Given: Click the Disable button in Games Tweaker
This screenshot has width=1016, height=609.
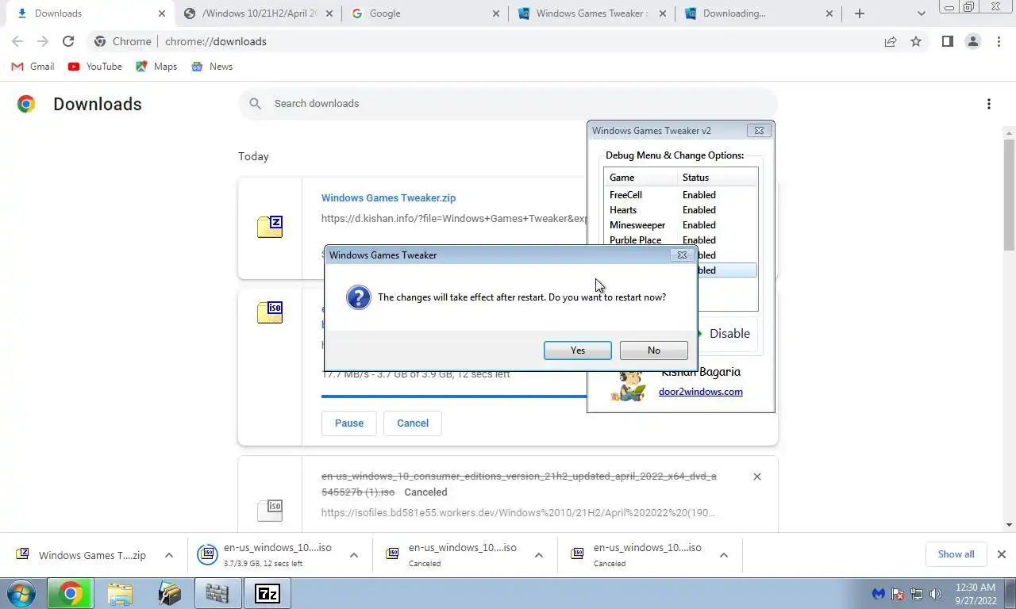Looking at the screenshot, I should click(x=729, y=333).
